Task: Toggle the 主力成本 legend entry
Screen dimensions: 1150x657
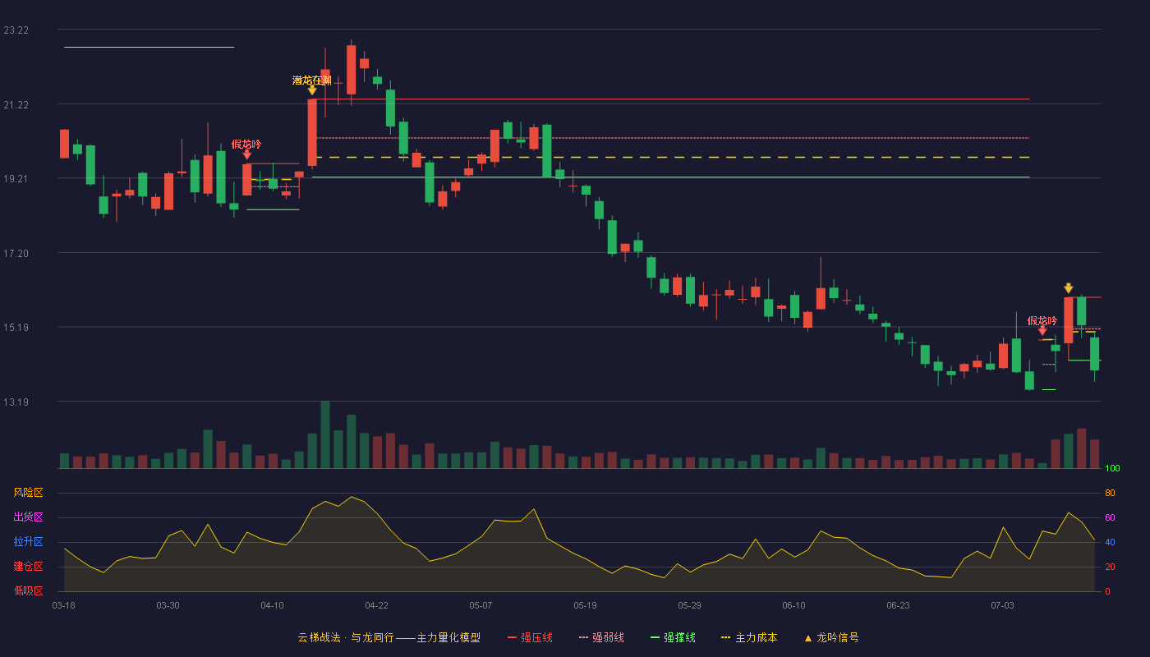Action: pyautogui.click(x=749, y=637)
